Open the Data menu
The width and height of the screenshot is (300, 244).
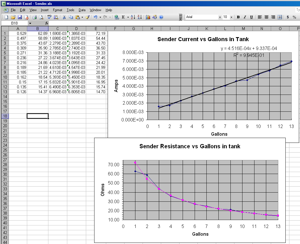tap(82, 10)
